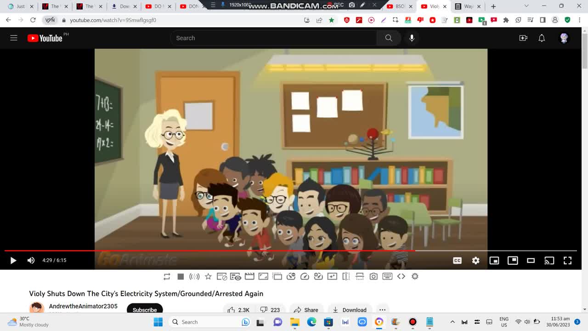Switch to the BSO browser tab
Image resolution: width=588 pixels, height=331 pixels.
399,6
